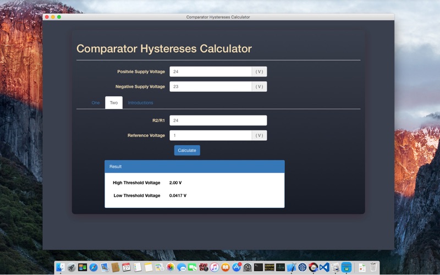Open Finder from the dock
Viewport: 440px width, 275px height.
click(61, 267)
